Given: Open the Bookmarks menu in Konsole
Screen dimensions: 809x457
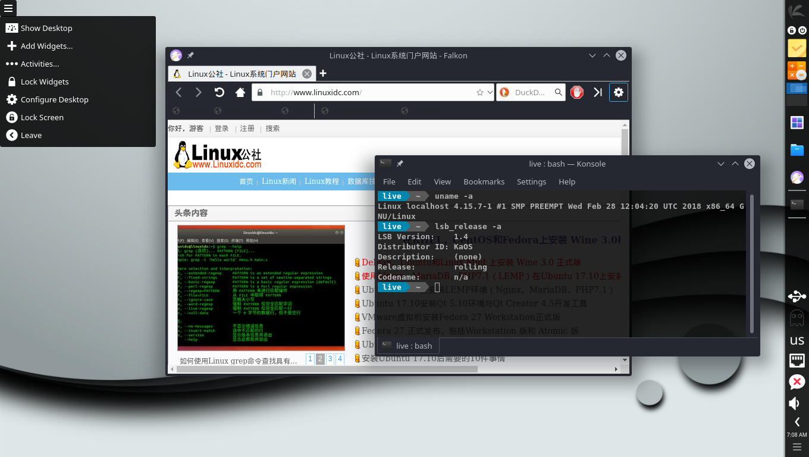Looking at the screenshot, I should pyautogui.click(x=484, y=181).
